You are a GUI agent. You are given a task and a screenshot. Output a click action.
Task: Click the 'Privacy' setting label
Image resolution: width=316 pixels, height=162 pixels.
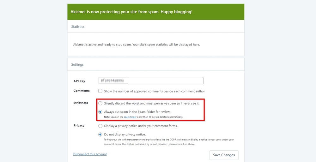pos(79,126)
